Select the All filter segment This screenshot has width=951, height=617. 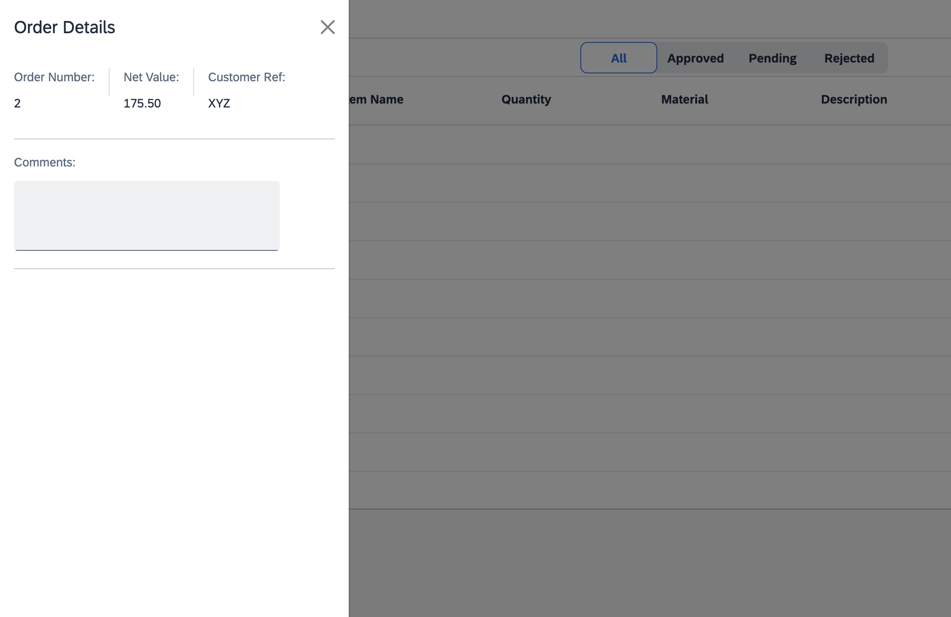[x=618, y=58]
